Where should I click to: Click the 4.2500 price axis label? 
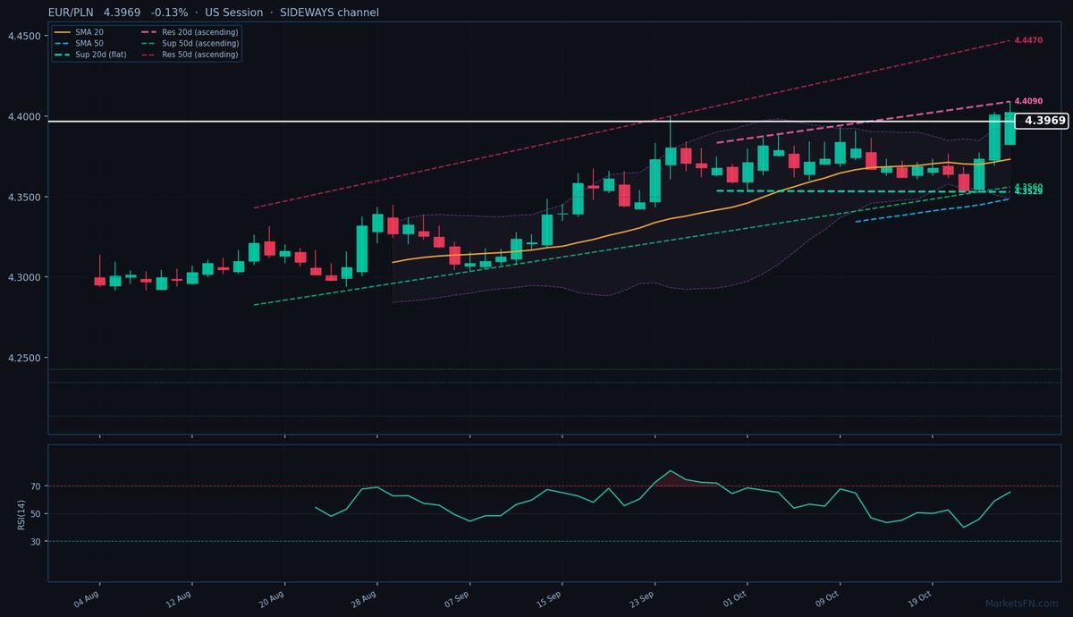click(x=23, y=358)
